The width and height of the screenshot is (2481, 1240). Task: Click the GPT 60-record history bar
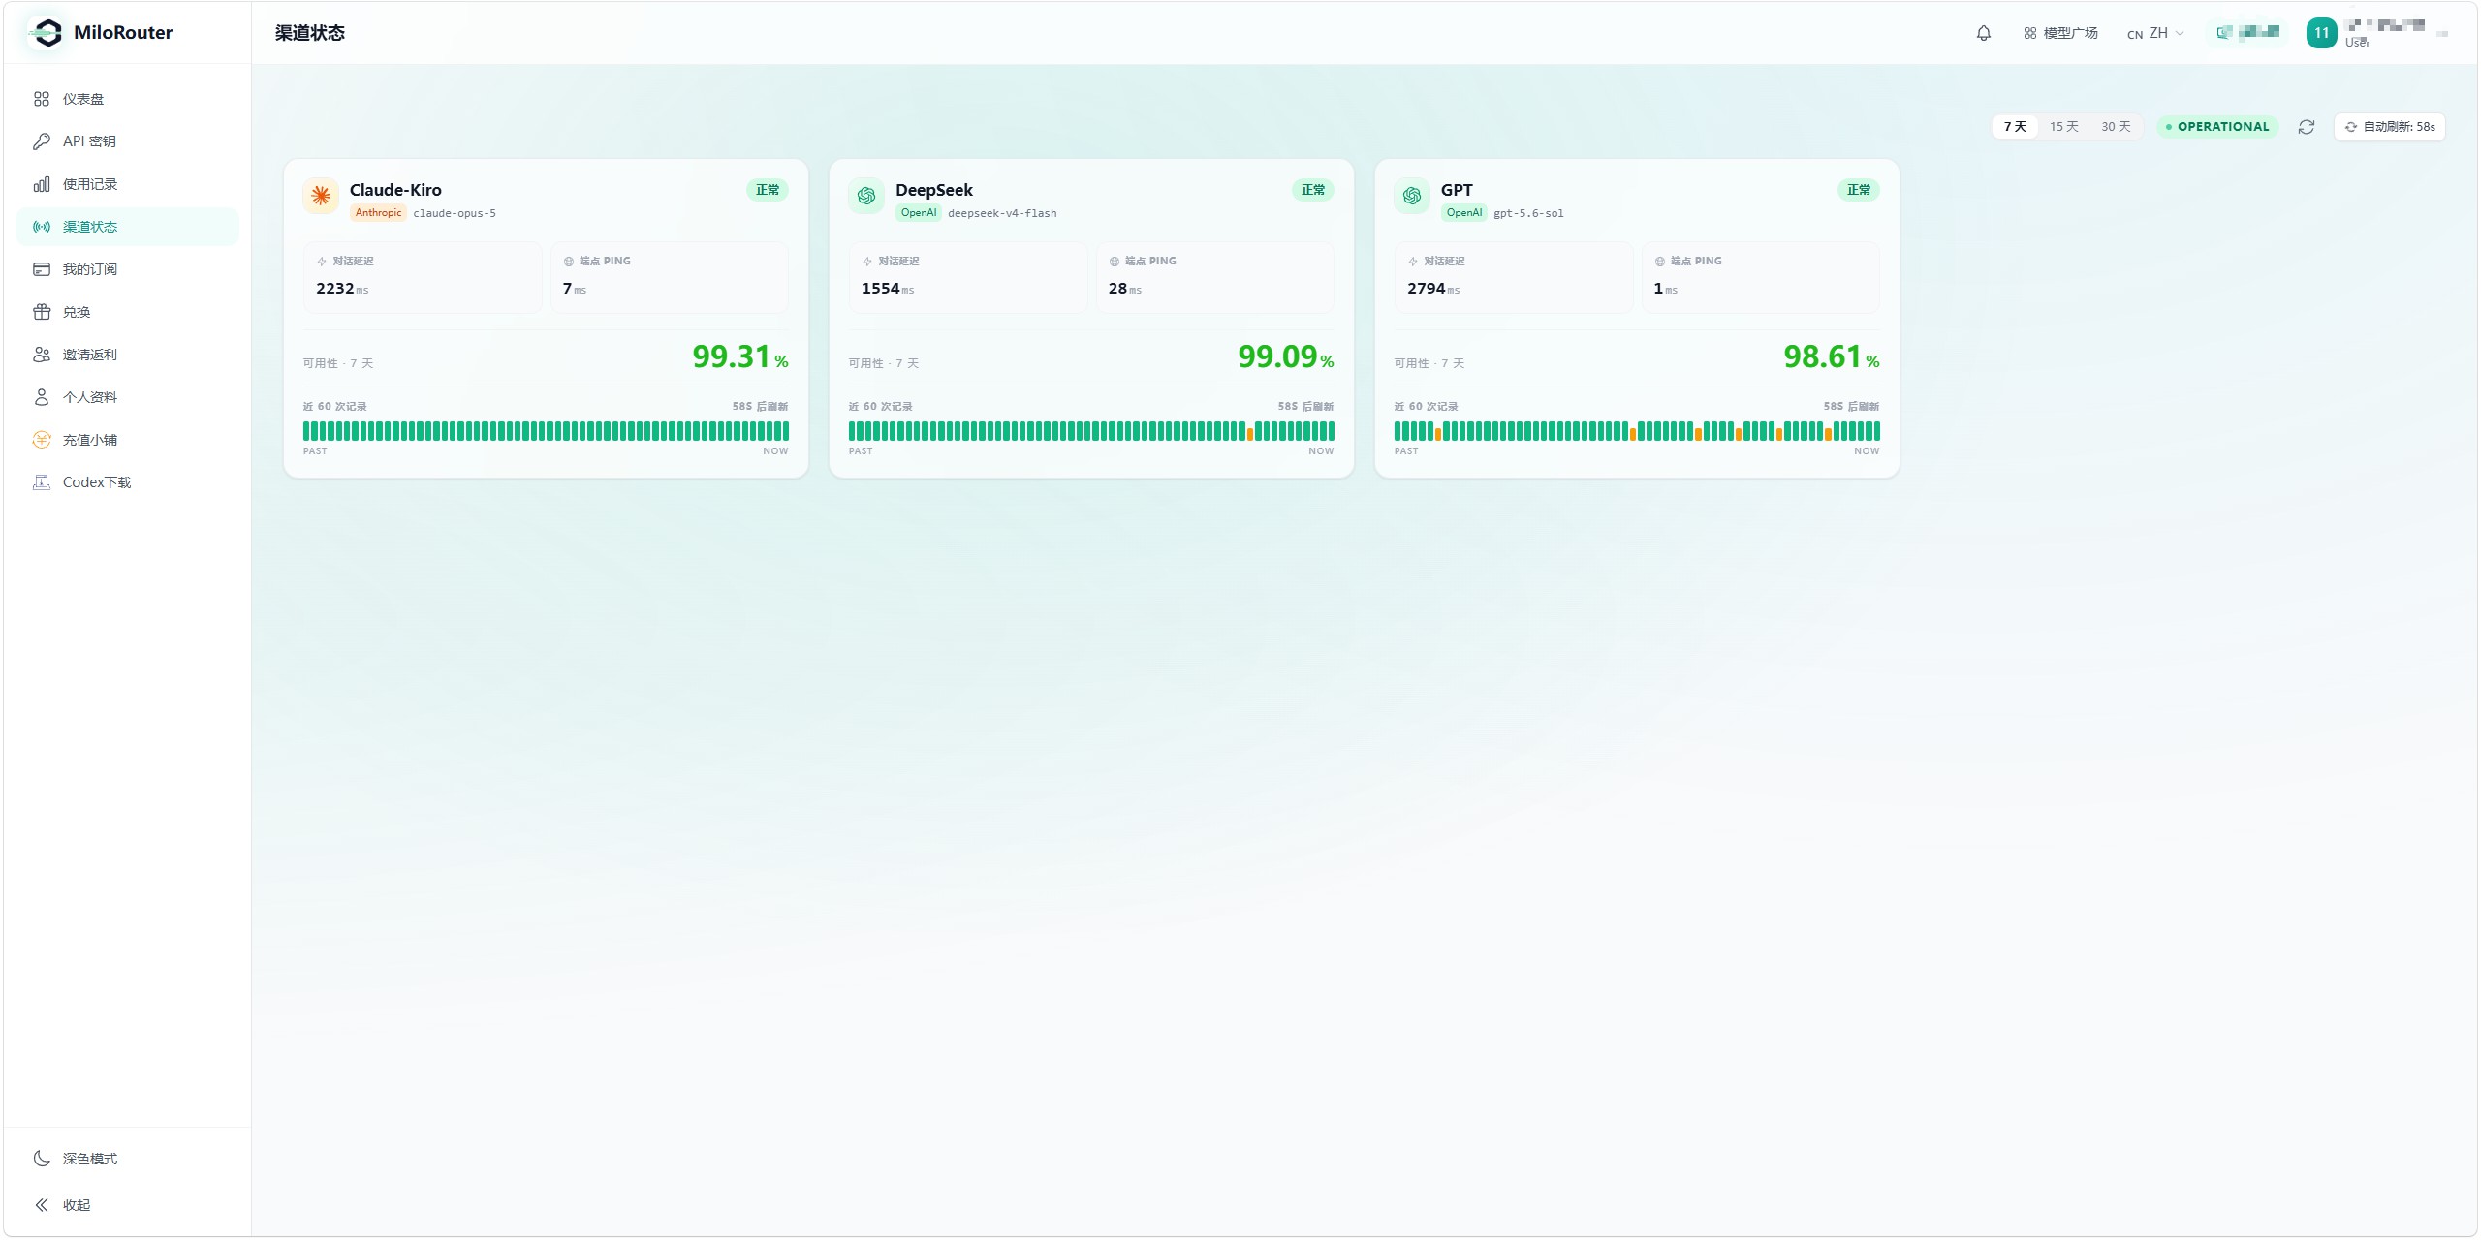click(1637, 431)
